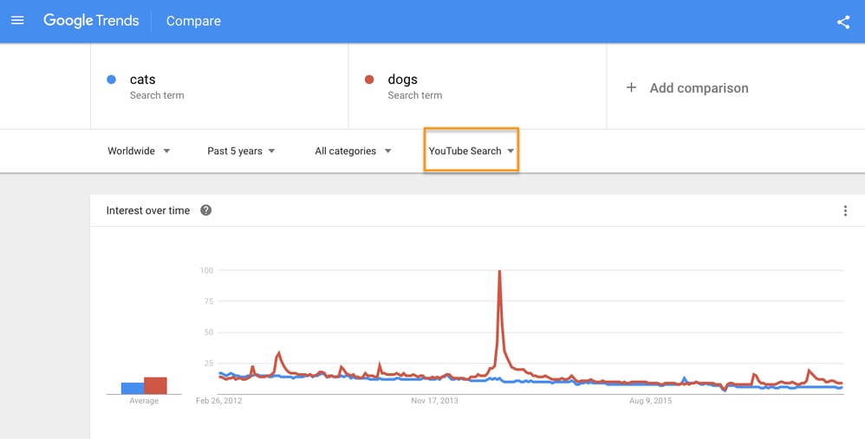
Task: Click the peak of the dogs trend line
Action: 499,272
